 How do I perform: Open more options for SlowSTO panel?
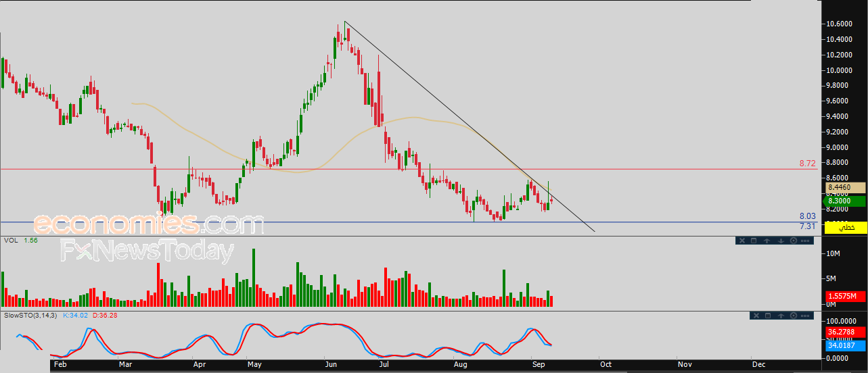(805, 316)
